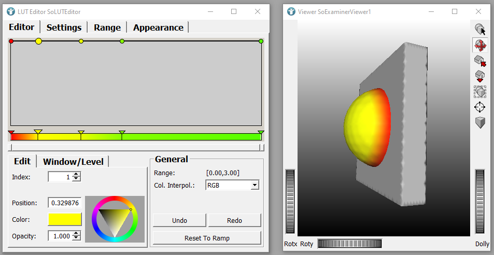Increase the Index stepper value
Screen dimensions: 494x255
77,175
